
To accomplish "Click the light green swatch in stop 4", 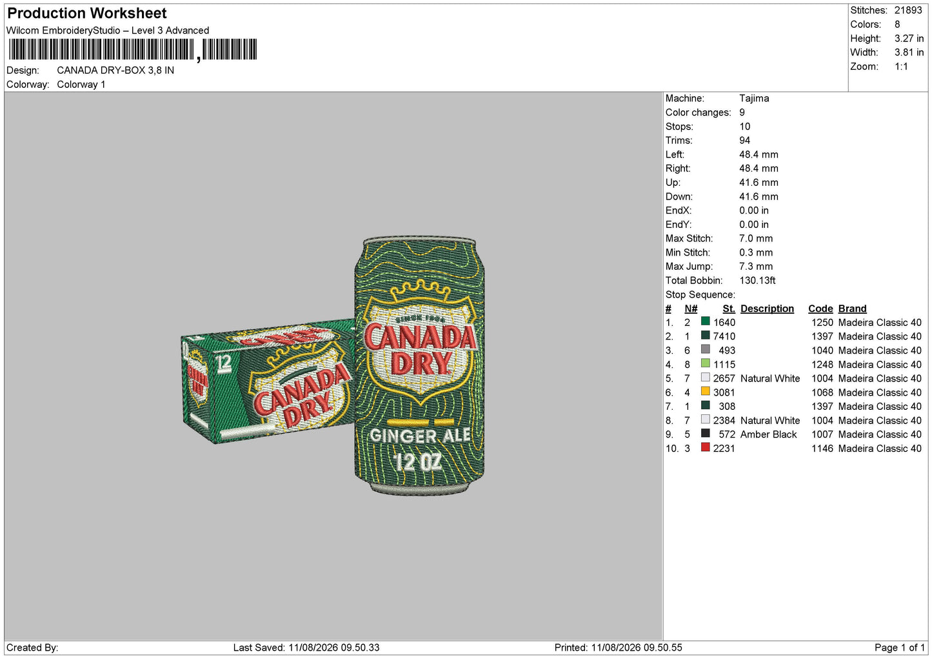I will (706, 363).
